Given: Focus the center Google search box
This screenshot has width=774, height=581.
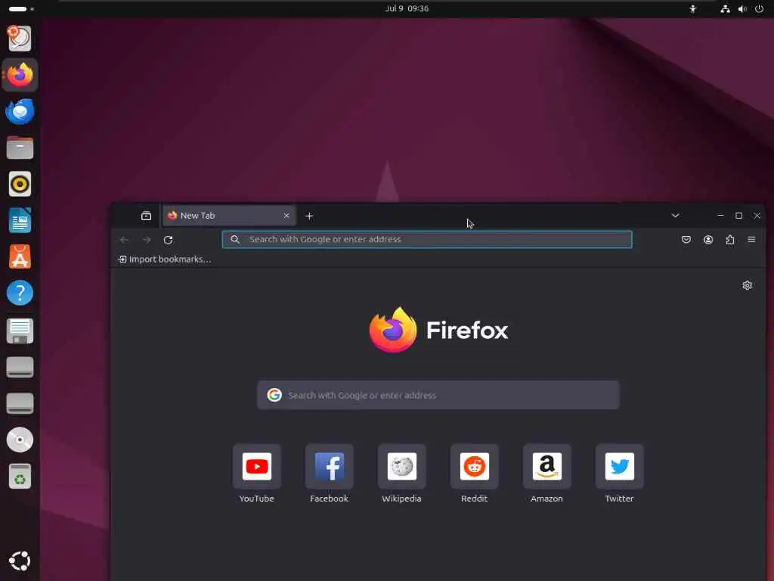Looking at the screenshot, I should coord(438,395).
